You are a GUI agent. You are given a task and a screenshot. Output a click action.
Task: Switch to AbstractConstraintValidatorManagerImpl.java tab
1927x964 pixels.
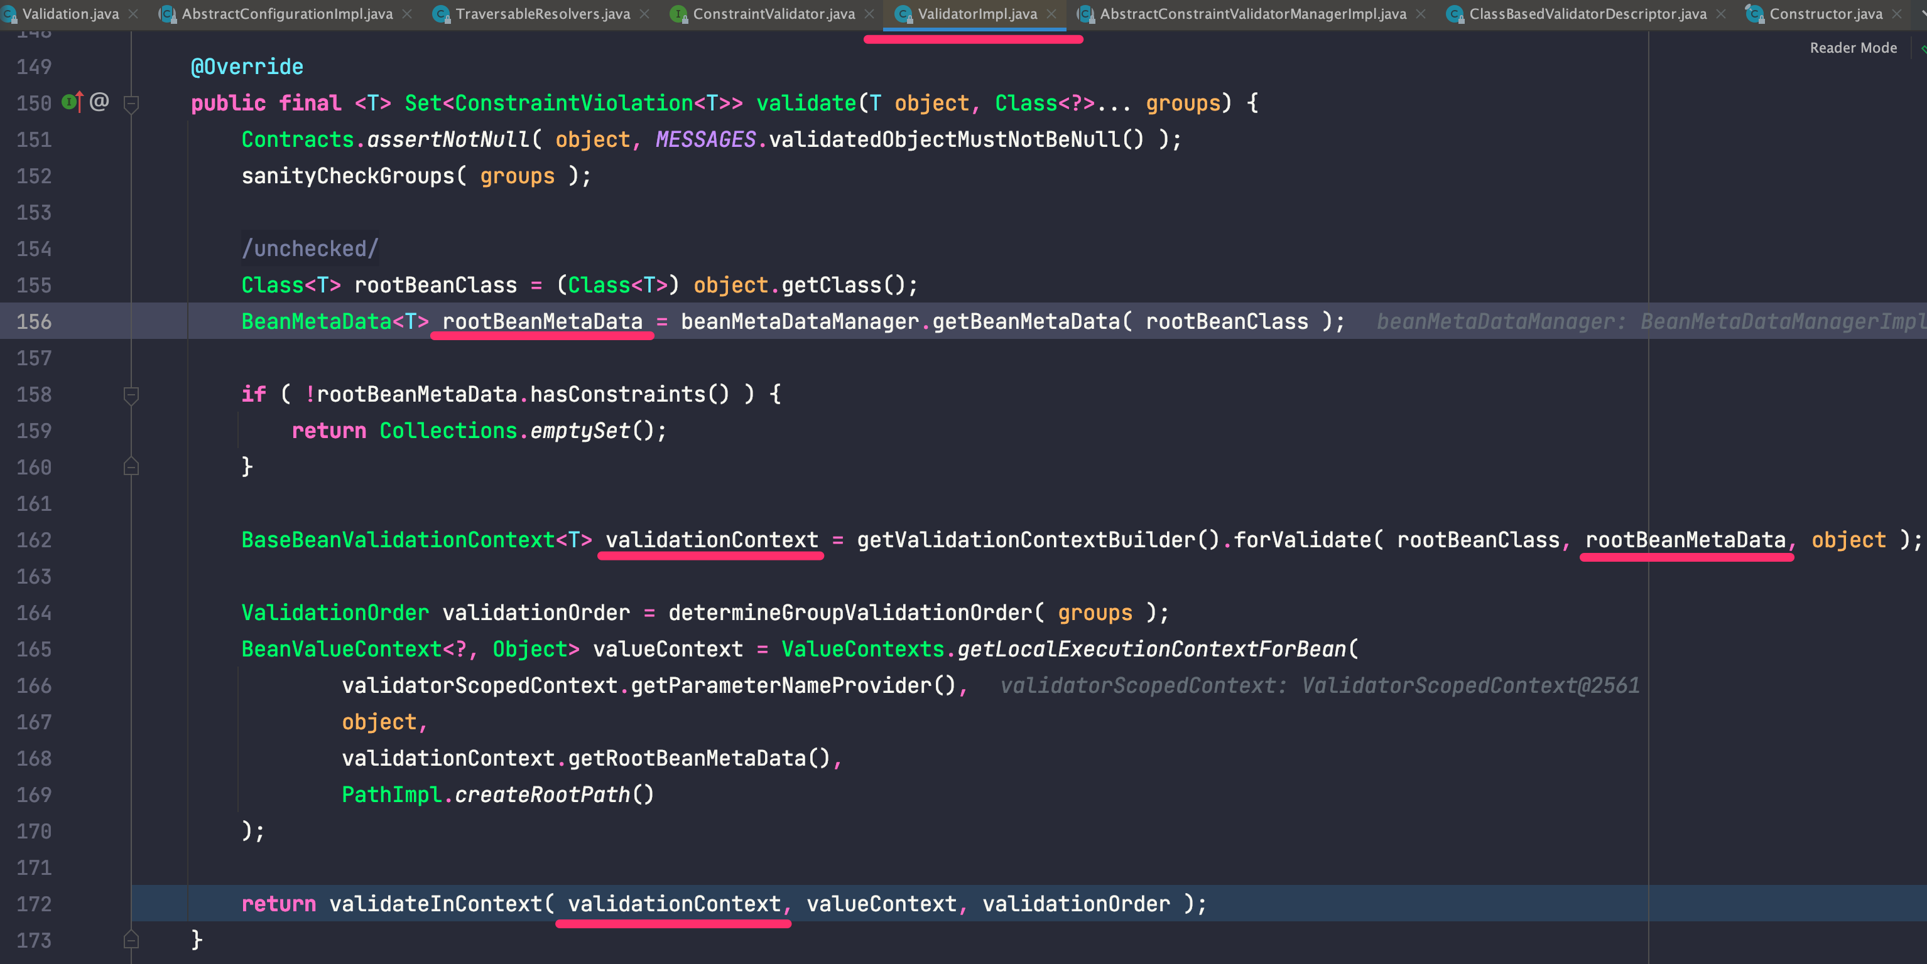pos(1252,13)
